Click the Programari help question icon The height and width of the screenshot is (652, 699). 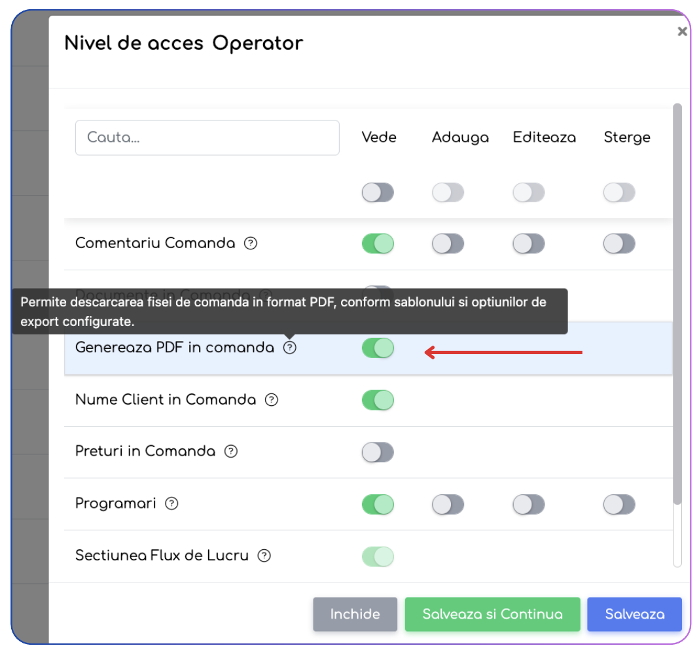pyautogui.click(x=171, y=503)
